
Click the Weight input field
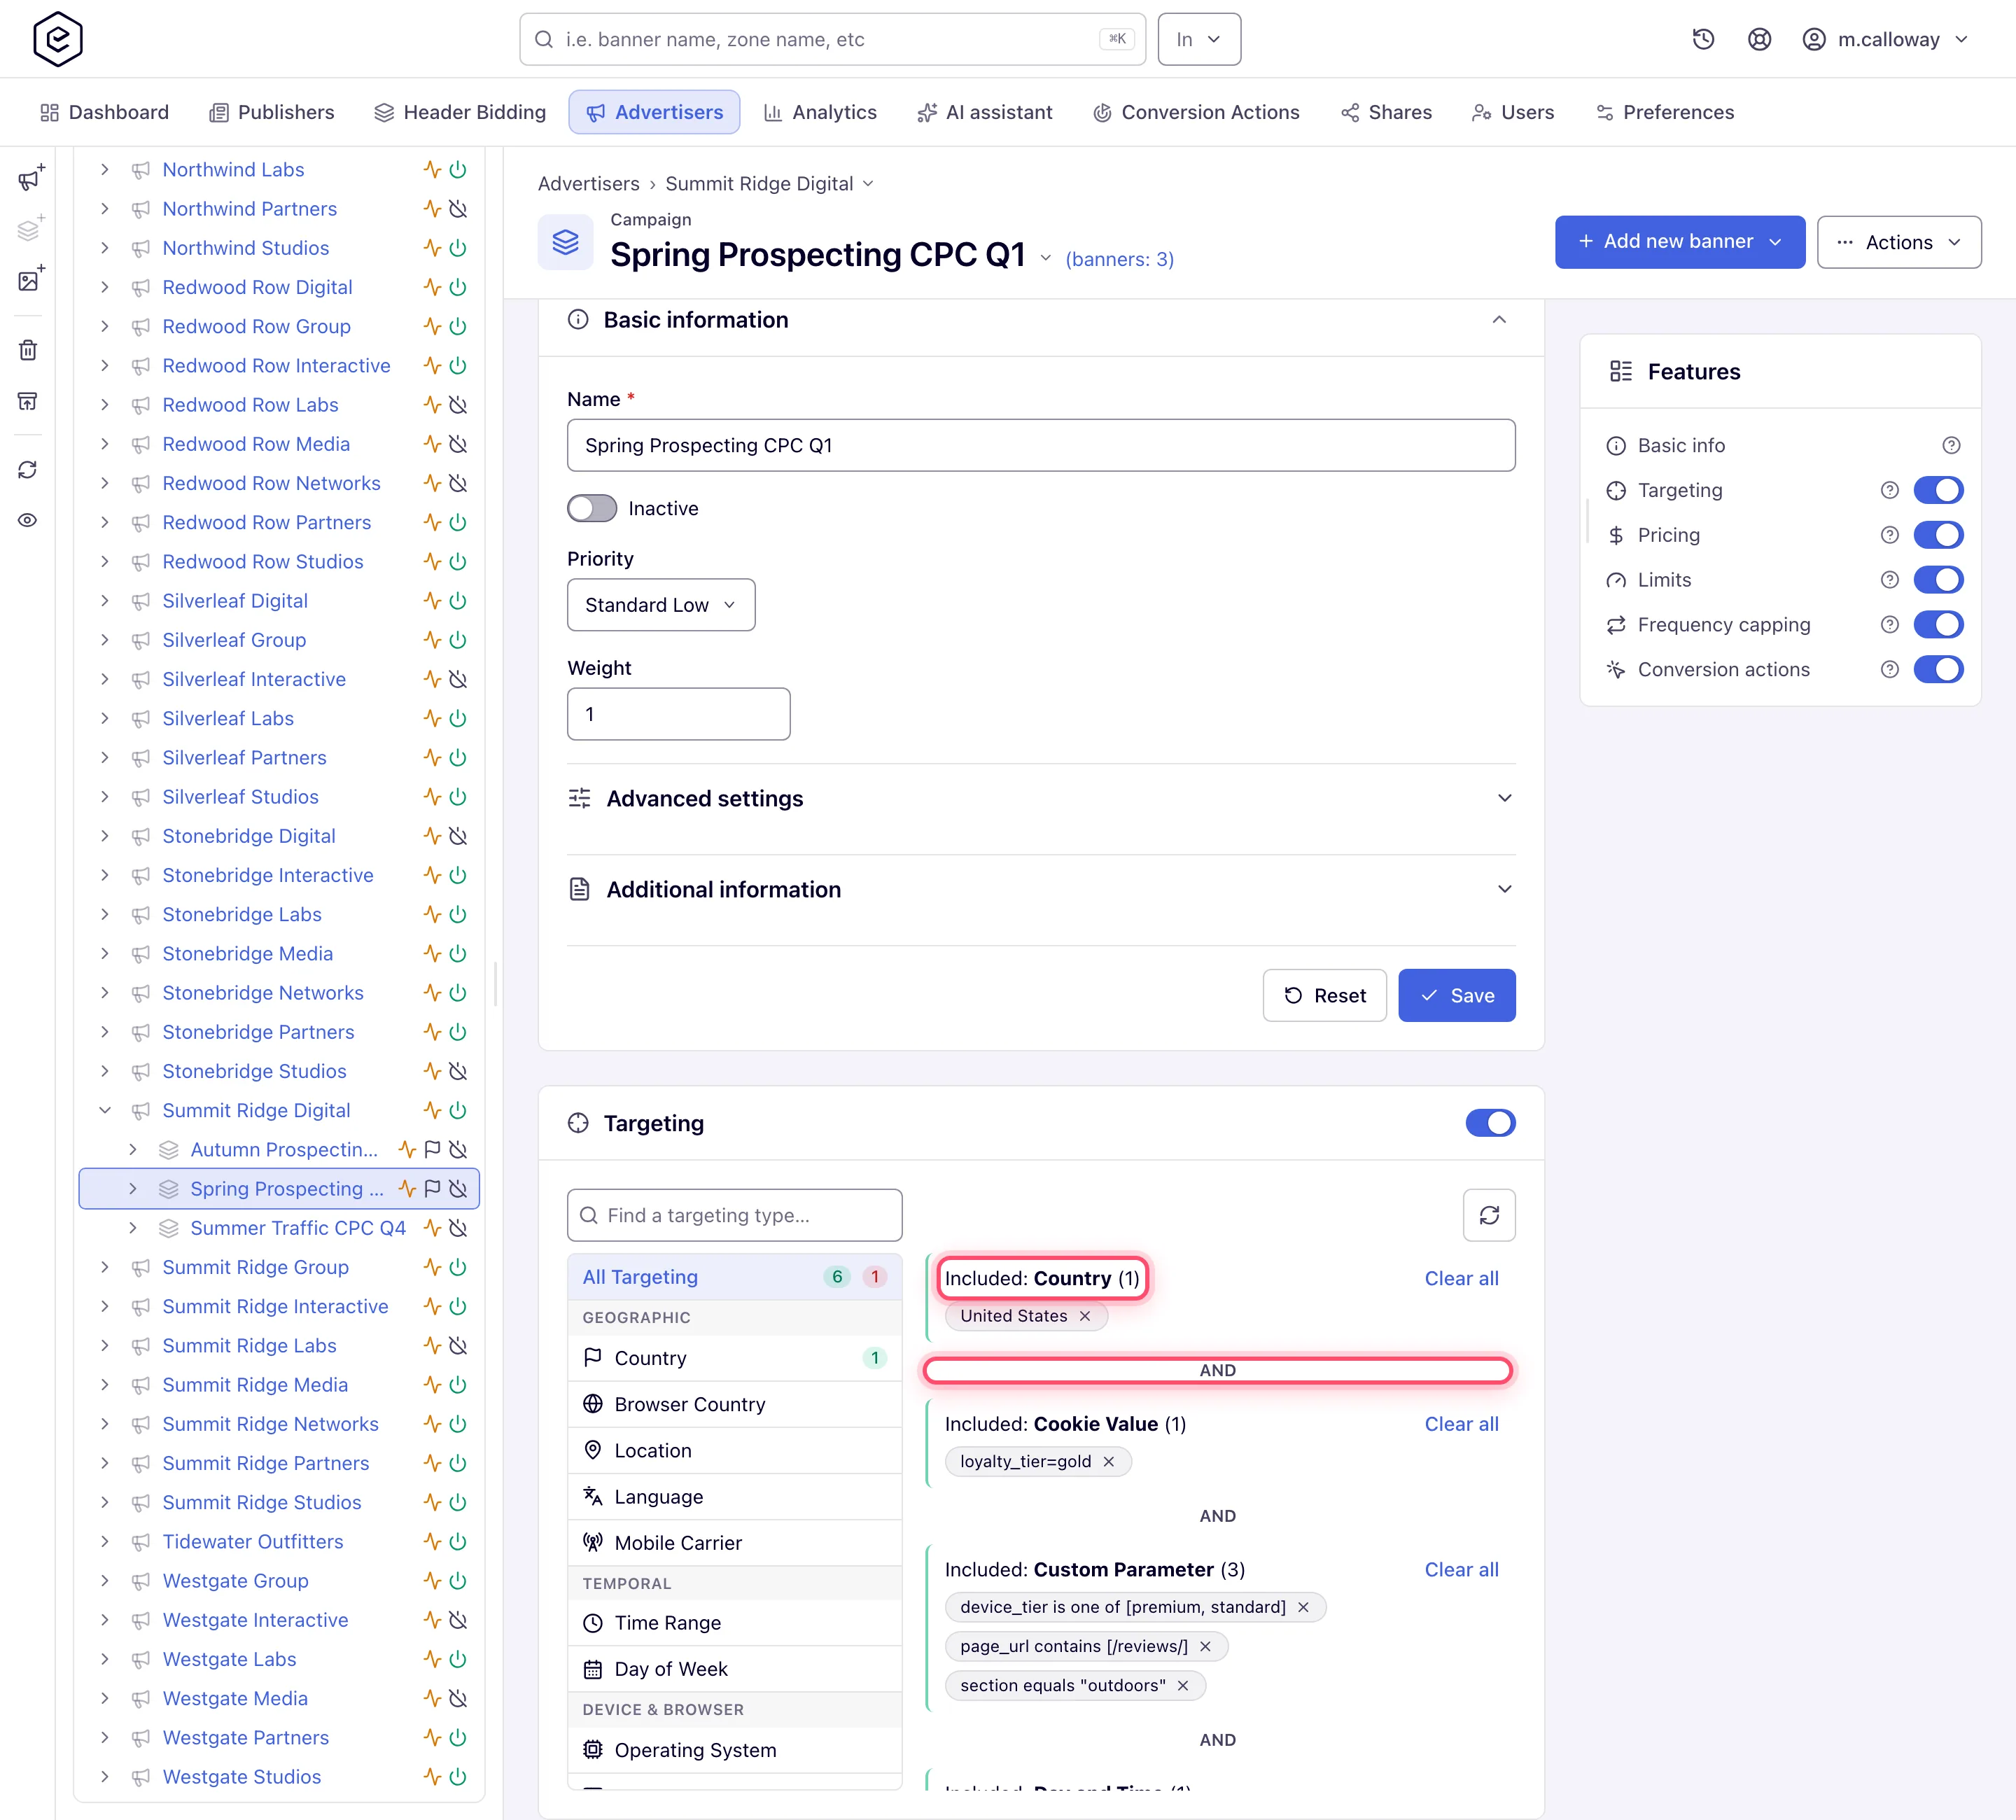pyautogui.click(x=679, y=714)
